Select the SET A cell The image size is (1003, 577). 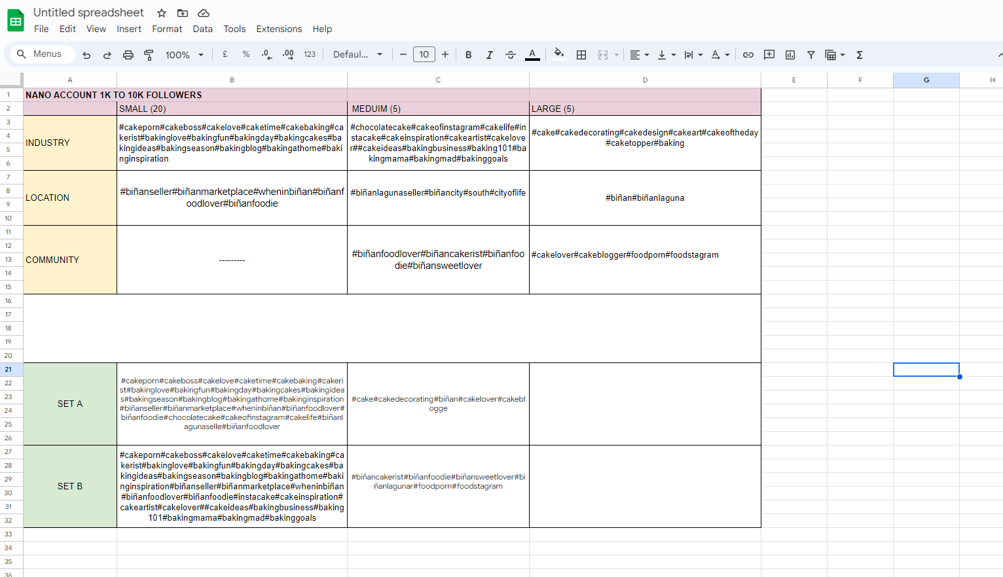tap(70, 404)
